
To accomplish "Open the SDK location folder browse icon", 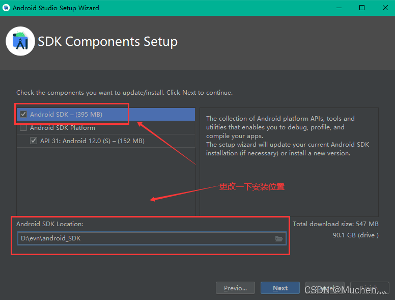I will click(x=279, y=238).
